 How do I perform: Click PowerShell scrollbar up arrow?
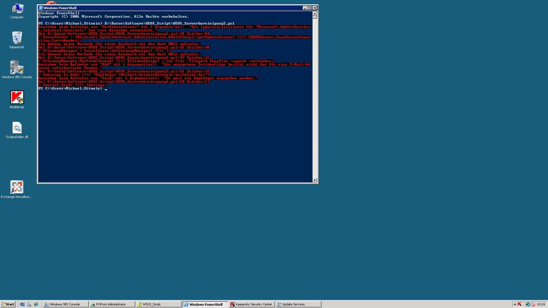tap(315, 13)
